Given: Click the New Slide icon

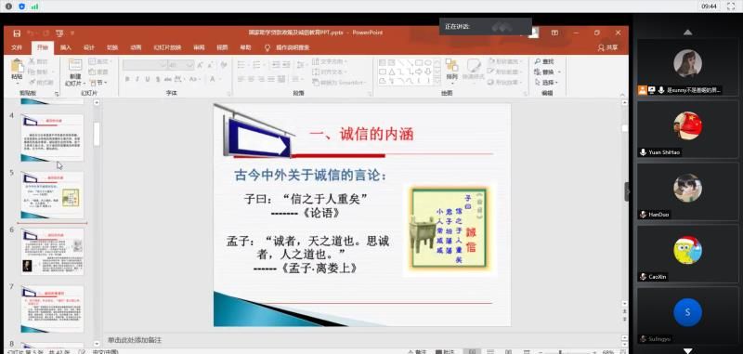Looking at the screenshot, I should pos(75,65).
